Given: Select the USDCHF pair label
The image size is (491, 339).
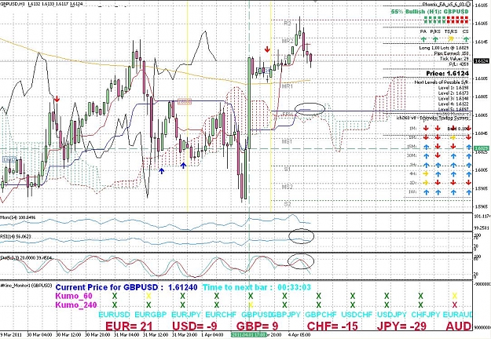Looking at the screenshot, I should tap(357, 315).
